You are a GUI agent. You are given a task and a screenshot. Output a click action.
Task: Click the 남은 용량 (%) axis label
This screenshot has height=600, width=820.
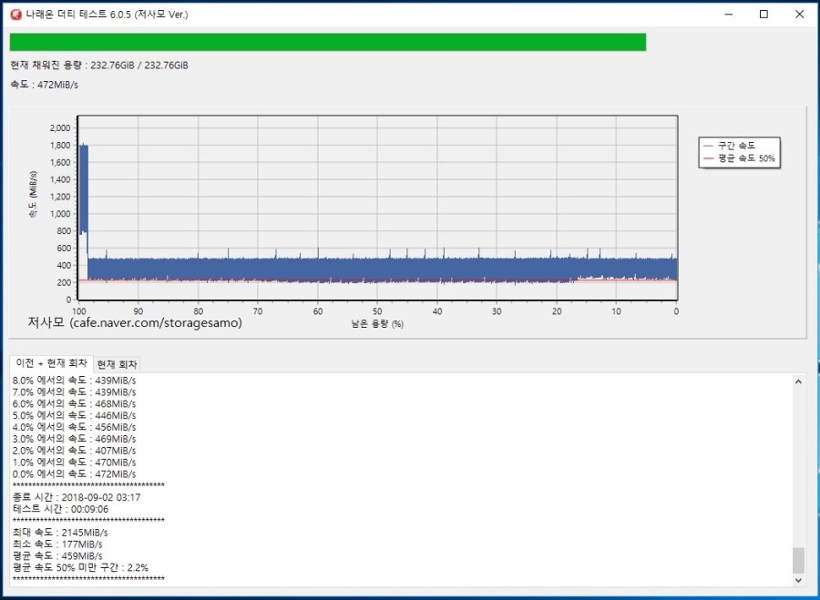pyautogui.click(x=376, y=323)
